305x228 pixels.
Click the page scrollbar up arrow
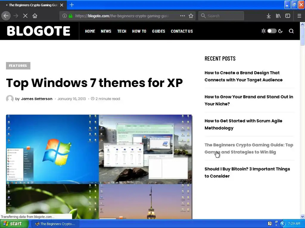coord(302,24)
